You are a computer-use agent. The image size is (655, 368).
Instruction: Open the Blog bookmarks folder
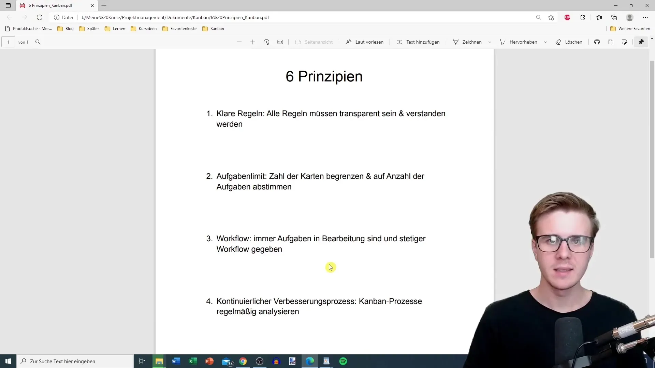point(65,29)
